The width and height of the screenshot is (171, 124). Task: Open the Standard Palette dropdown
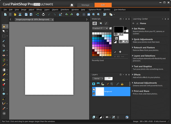tap(100, 28)
